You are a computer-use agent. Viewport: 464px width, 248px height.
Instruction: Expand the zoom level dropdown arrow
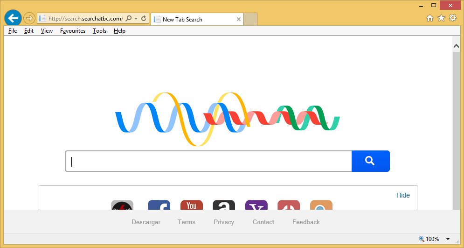point(448,239)
